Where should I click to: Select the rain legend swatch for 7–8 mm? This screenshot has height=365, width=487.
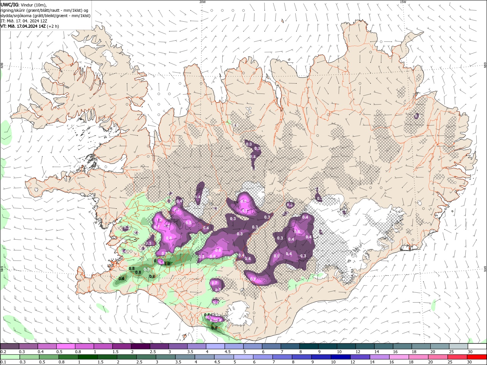pos(282,357)
